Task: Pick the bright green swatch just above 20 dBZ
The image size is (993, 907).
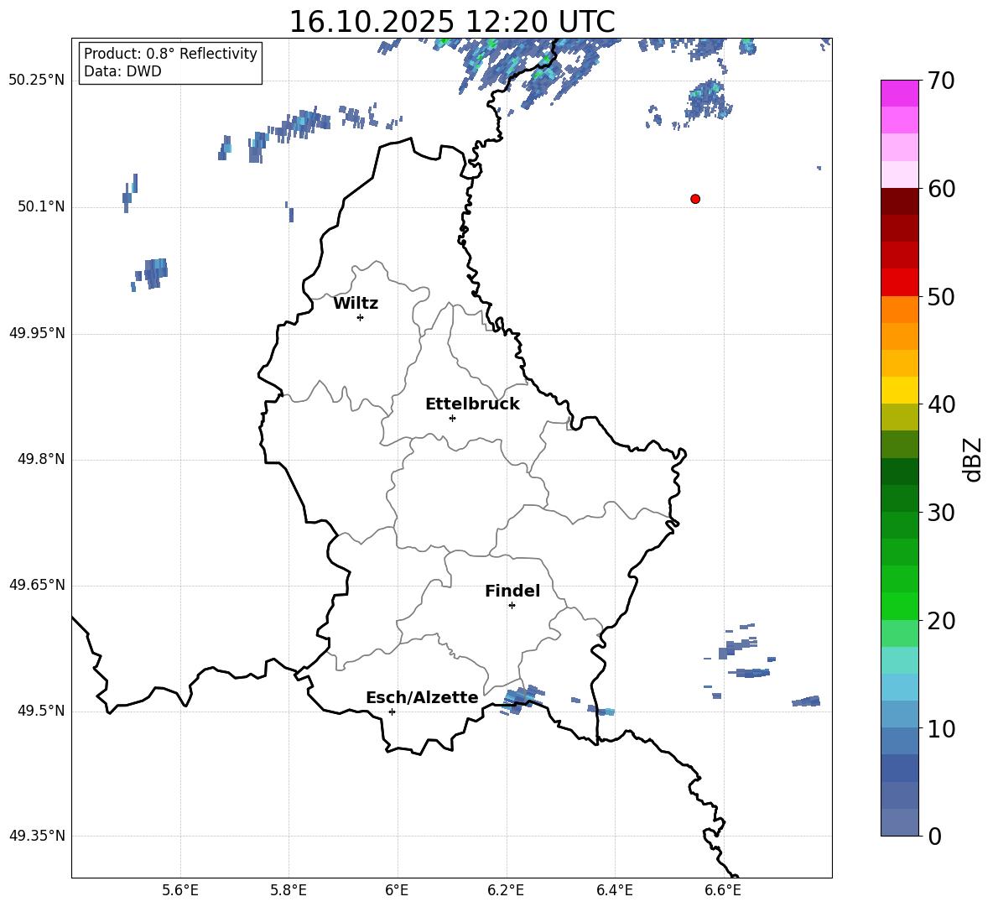Action: tap(900, 607)
